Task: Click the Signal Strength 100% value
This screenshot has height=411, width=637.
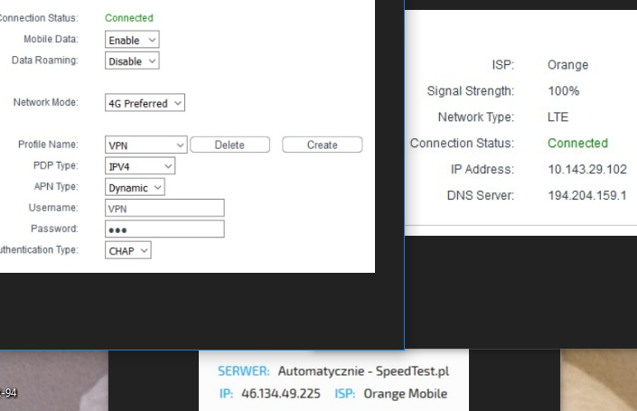Action: point(563,91)
